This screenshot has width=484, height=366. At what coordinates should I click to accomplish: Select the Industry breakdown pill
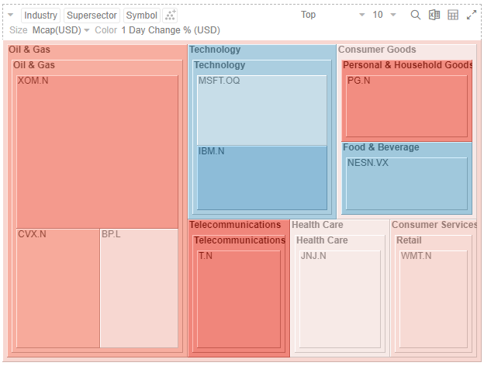(40, 16)
